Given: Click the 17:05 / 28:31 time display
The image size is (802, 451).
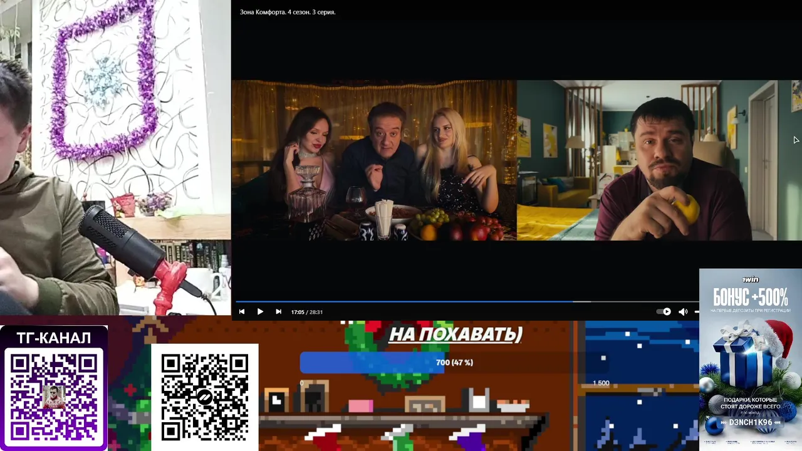Looking at the screenshot, I should [x=307, y=312].
